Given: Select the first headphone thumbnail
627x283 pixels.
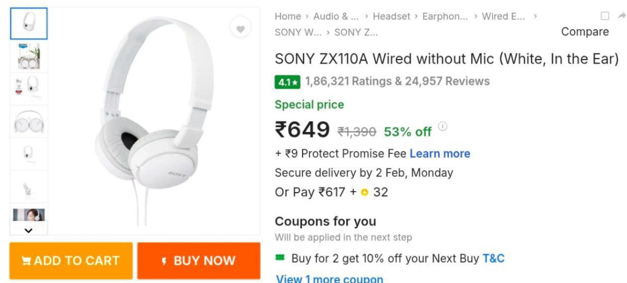Looking at the screenshot, I should click(x=29, y=23).
